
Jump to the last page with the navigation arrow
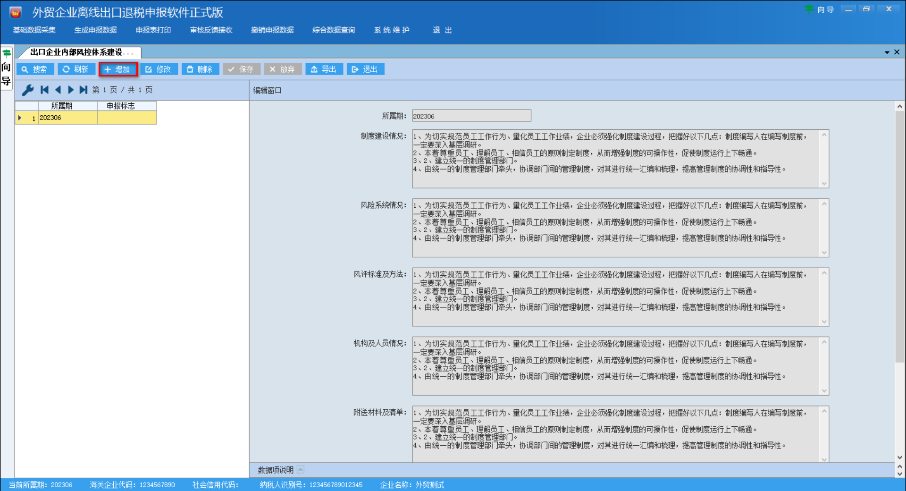(84, 90)
